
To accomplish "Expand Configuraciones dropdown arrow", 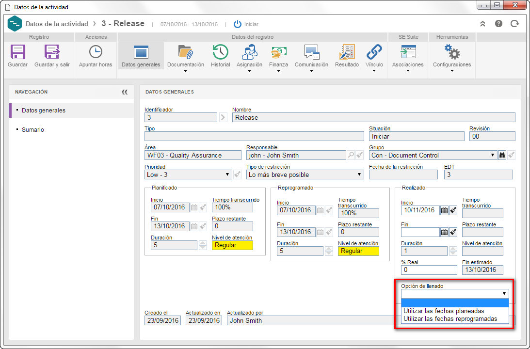I will 452,71.
